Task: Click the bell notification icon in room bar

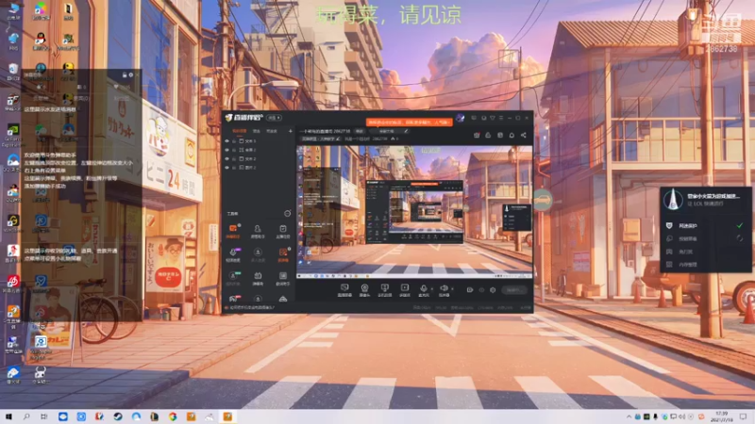Action: 512,135
